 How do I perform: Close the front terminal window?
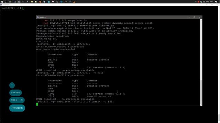click(199, 17)
